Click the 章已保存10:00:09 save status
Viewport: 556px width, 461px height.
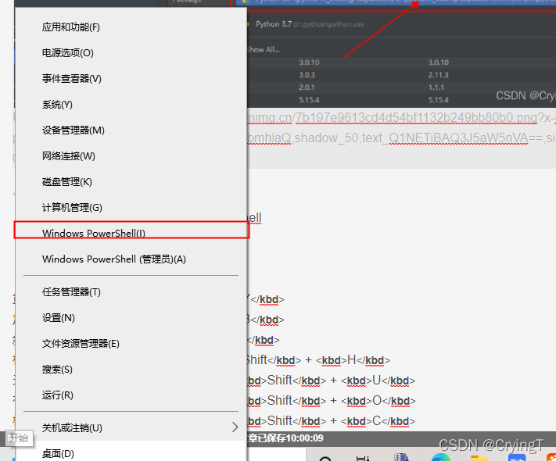(285, 438)
